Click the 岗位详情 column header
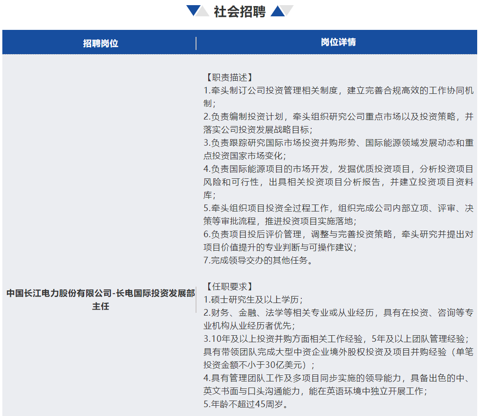Image resolution: width=480 pixels, height=416 pixels. coord(338,42)
